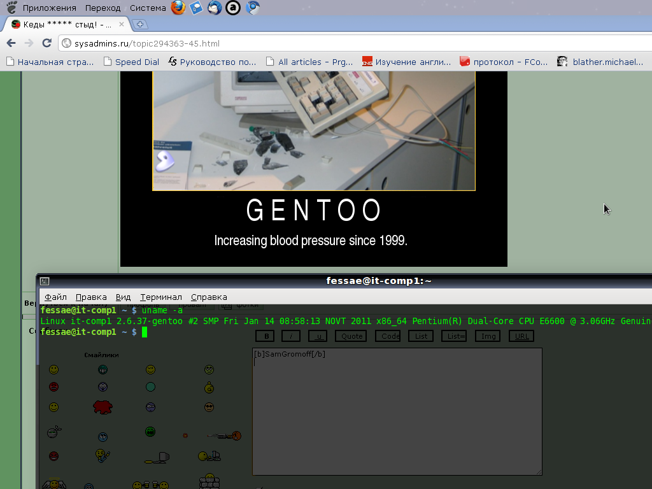The width and height of the screenshot is (652, 489).
Task: Click the italic 'i' formatting button
Action: (x=291, y=336)
